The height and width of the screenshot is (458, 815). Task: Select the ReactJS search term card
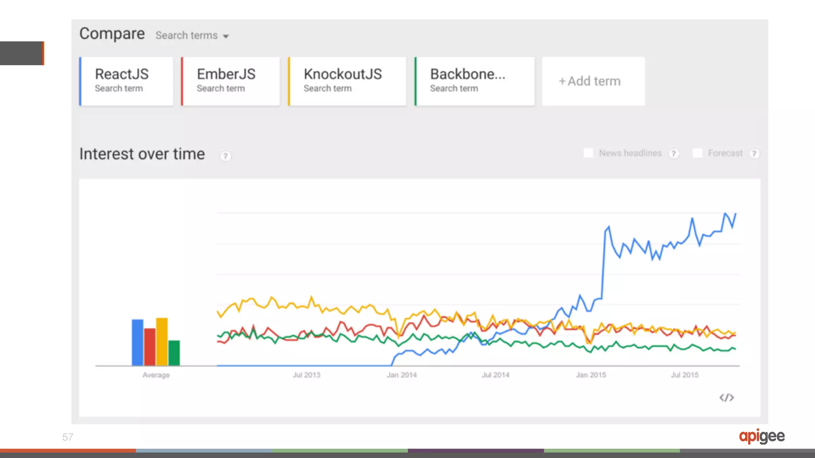click(127, 81)
